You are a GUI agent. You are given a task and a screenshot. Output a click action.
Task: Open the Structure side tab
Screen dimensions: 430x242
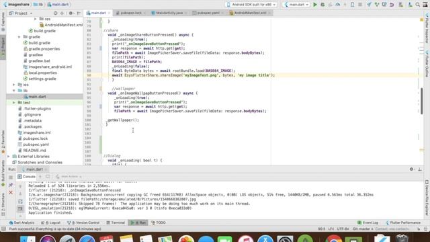pos(3,204)
